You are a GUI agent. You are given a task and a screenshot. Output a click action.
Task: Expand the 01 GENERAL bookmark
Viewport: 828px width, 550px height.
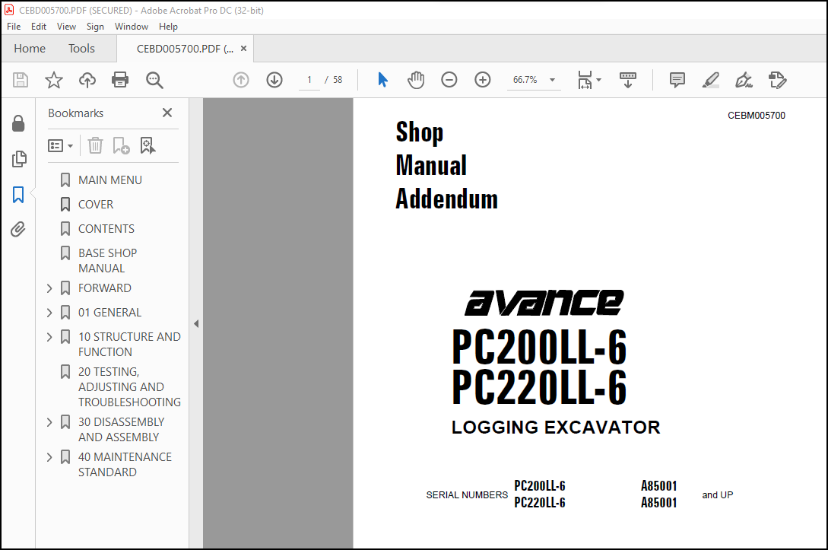[x=49, y=312]
